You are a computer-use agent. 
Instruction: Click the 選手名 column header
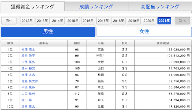tap(44, 43)
